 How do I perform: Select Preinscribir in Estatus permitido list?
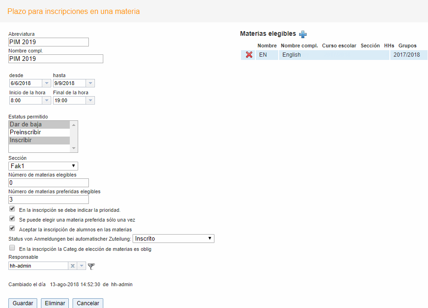(x=39, y=132)
